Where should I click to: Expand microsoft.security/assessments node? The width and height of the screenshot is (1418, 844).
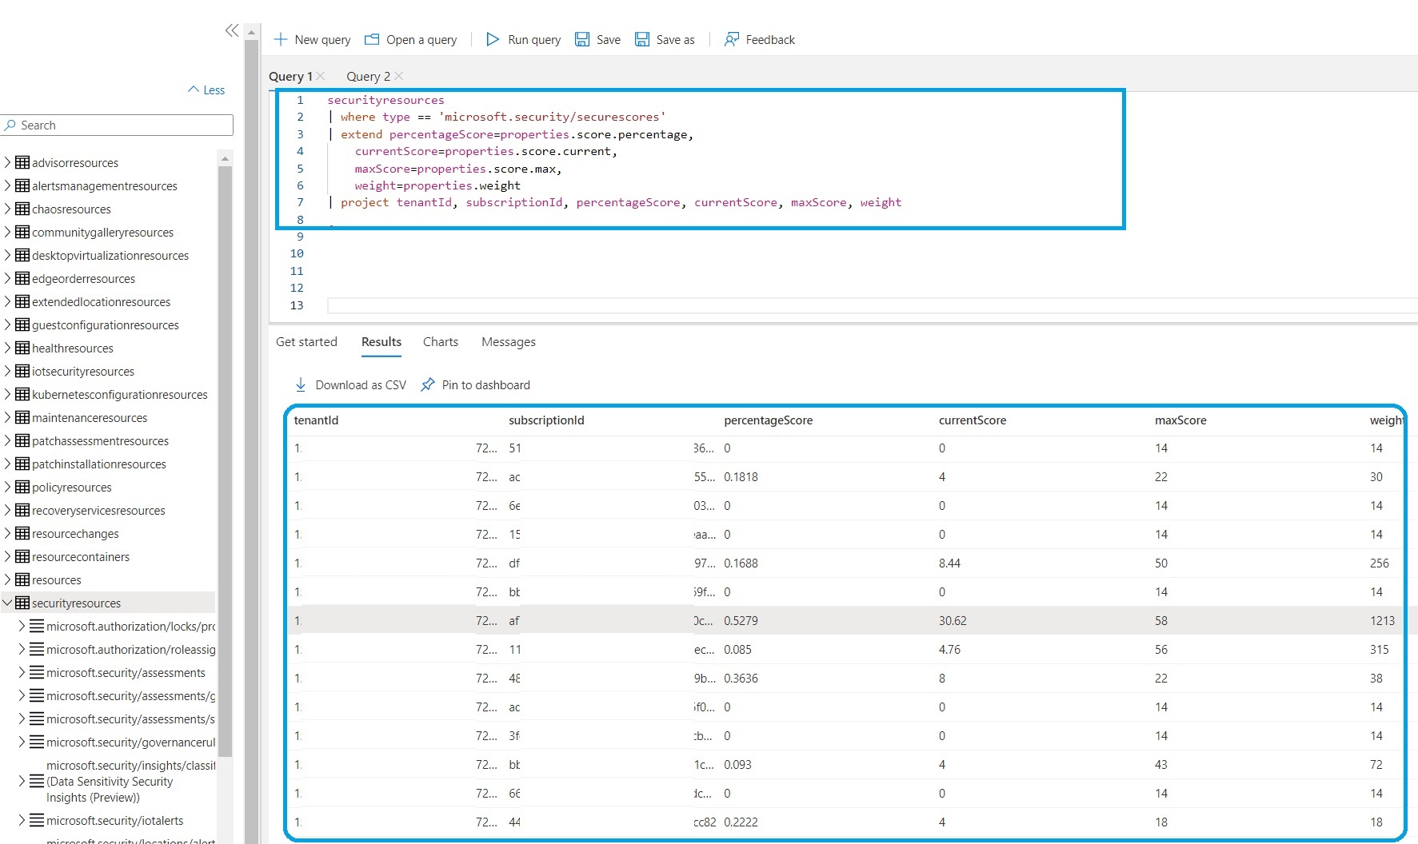(22, 673)
